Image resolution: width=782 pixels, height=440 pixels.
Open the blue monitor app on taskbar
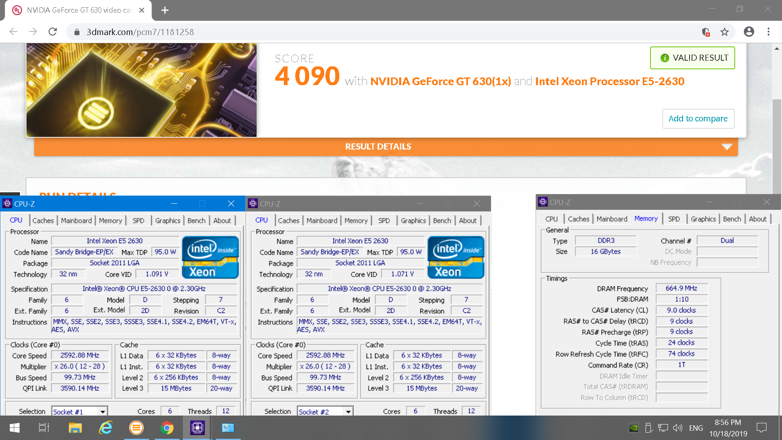(228, 428)
